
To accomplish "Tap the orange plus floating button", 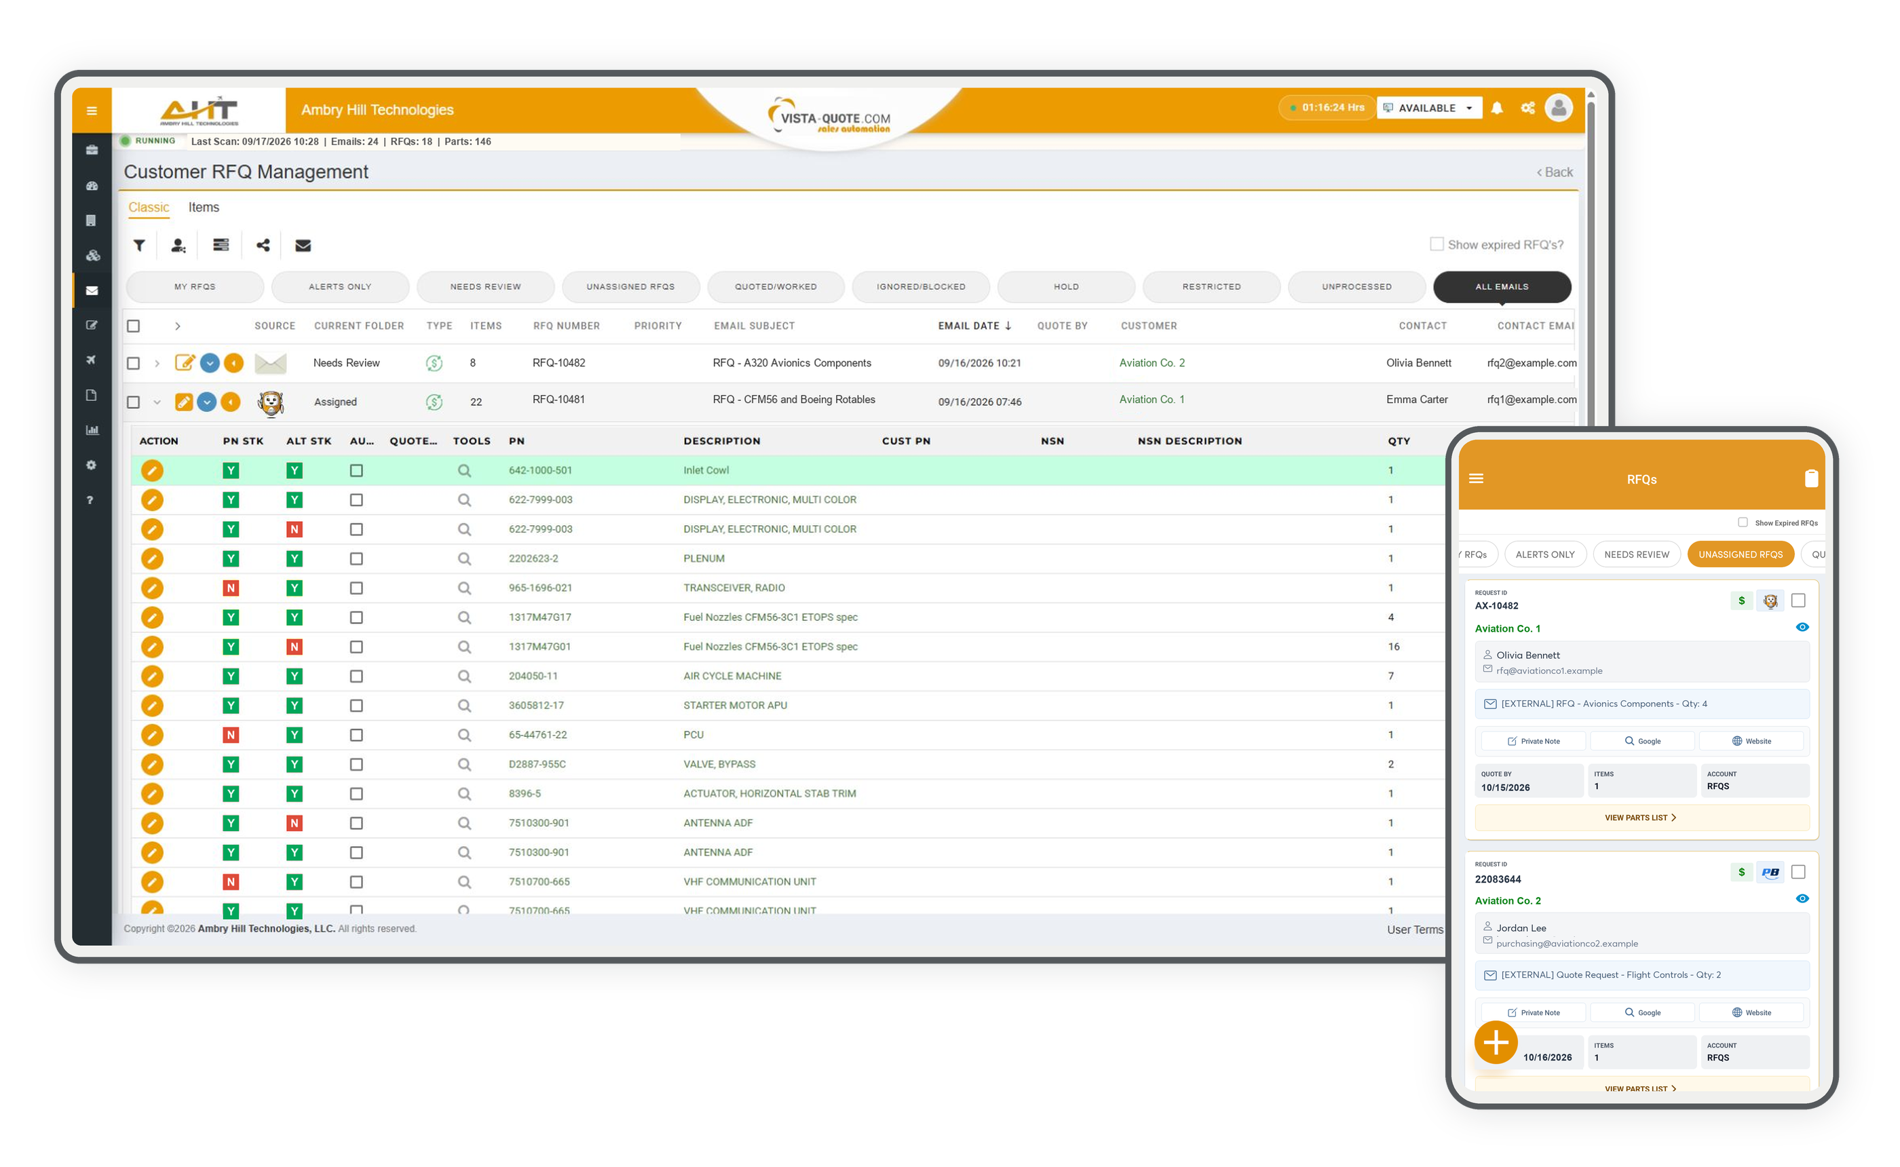I will [x=1496, y=1043].
